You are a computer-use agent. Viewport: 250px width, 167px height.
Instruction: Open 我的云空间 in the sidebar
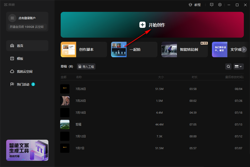tap(27, 71)
